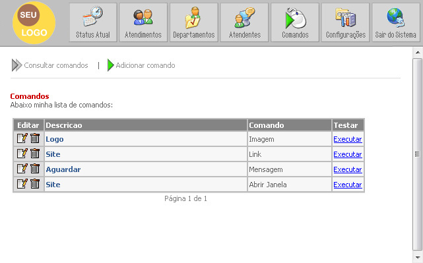Edit the Logo command

pos(22,138)
